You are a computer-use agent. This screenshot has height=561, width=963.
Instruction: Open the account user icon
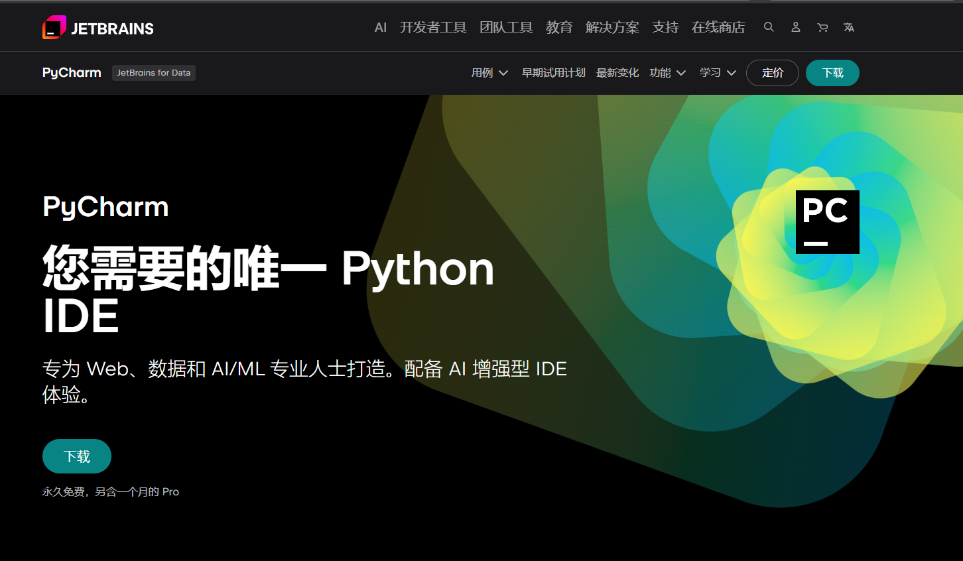(796, 27)
